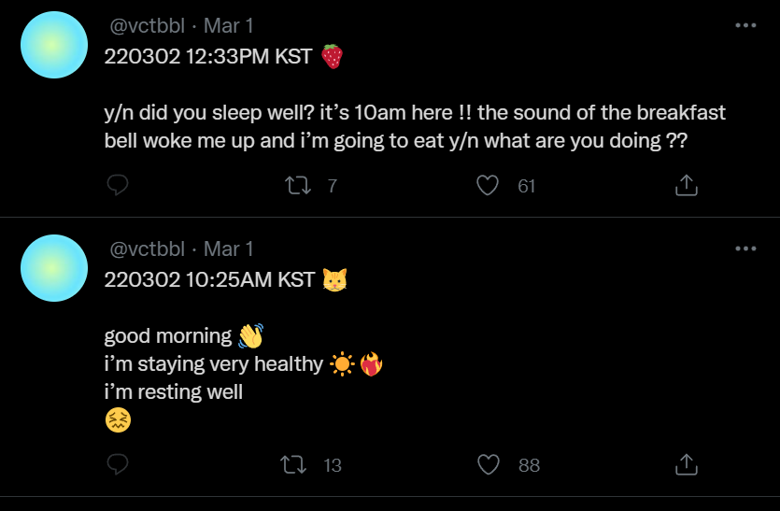
Task: Reply to the 12:33PM KST tweet
Action: click(118, 186)
